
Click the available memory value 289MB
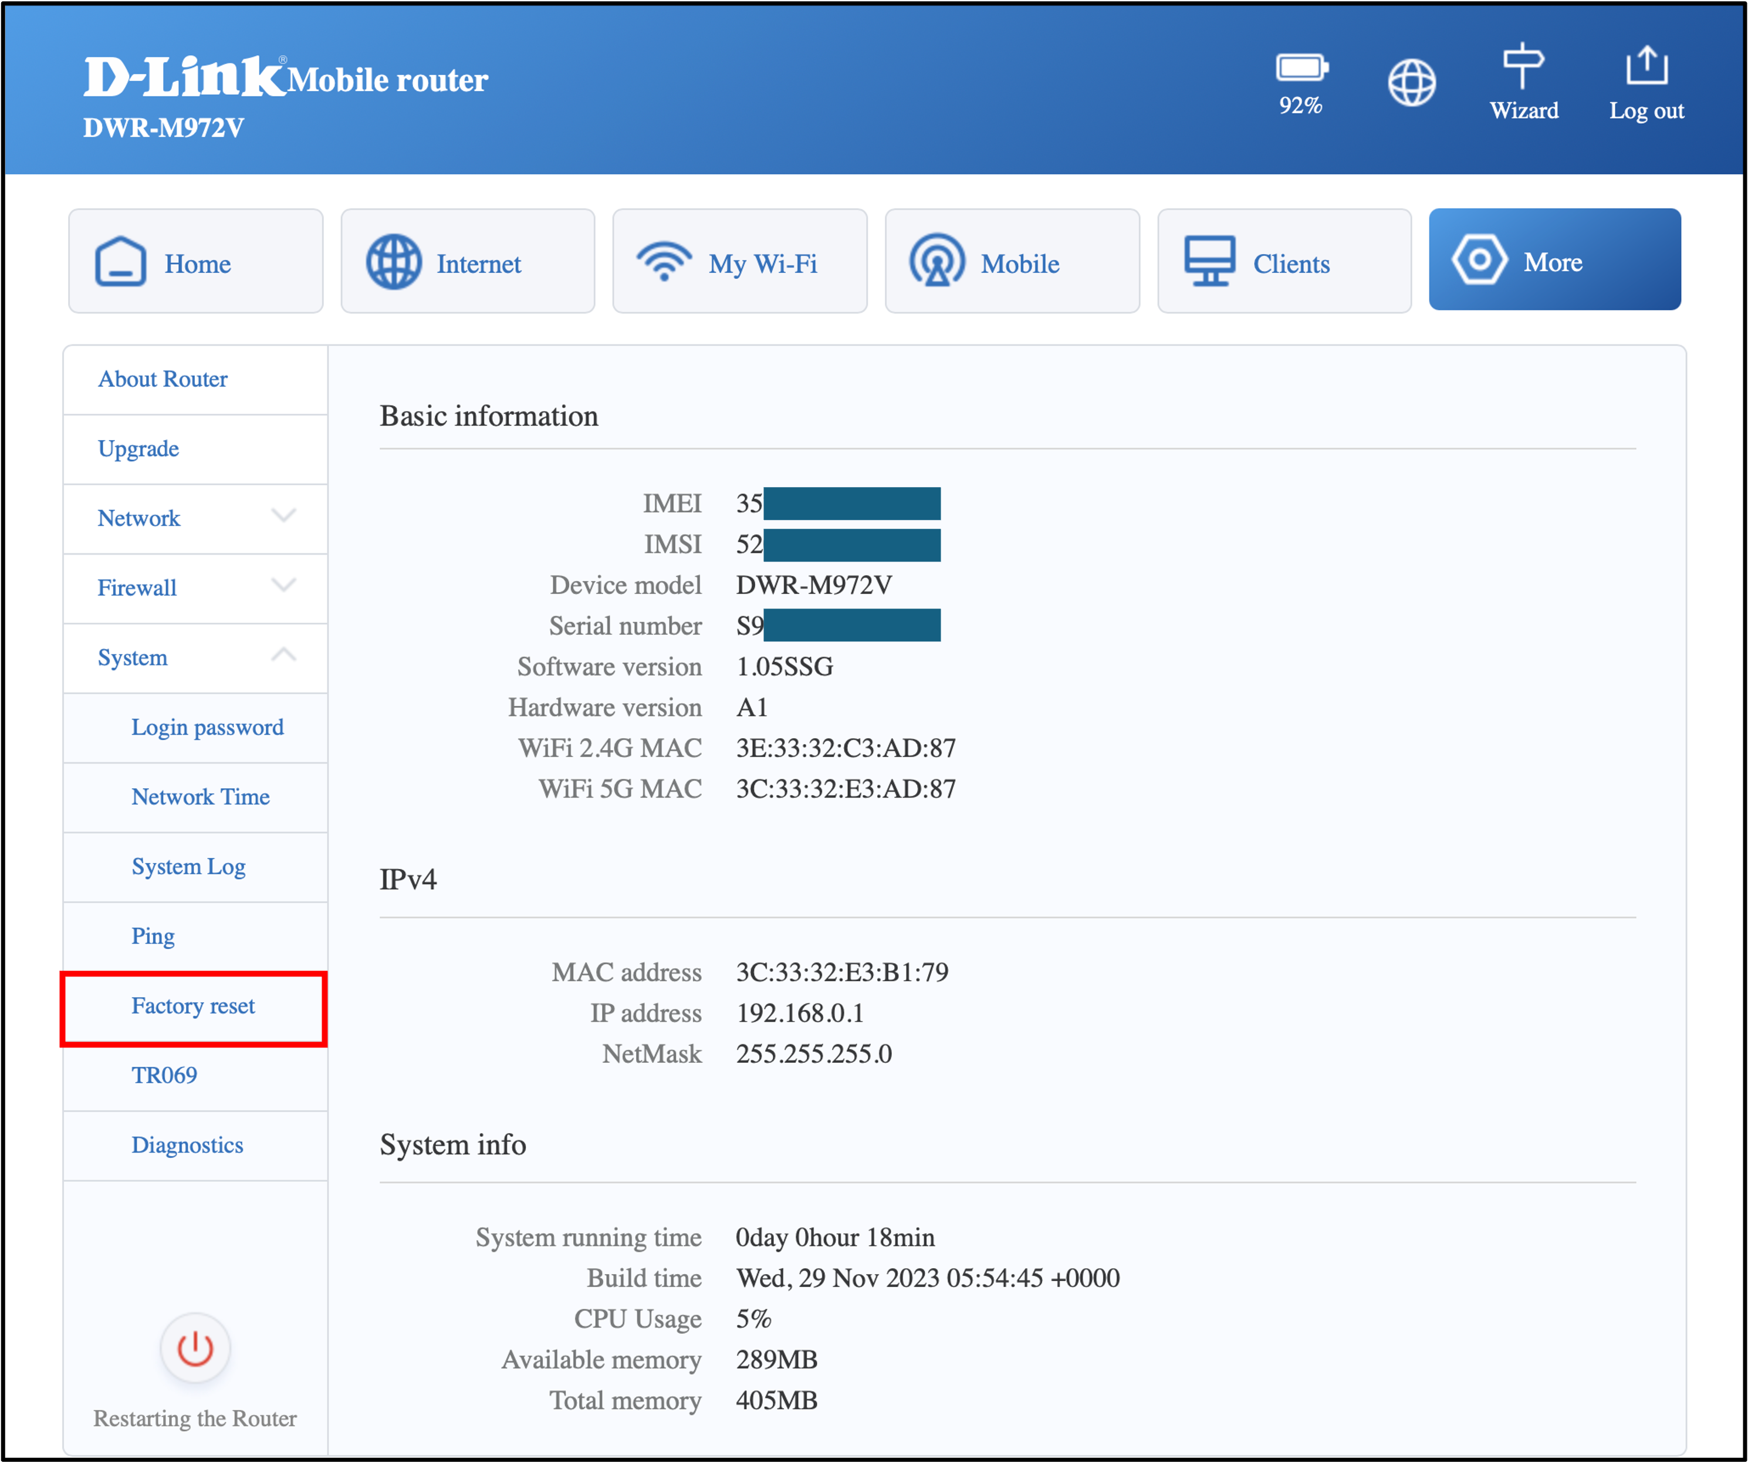pyautogui.click(x=777, y=1360)
